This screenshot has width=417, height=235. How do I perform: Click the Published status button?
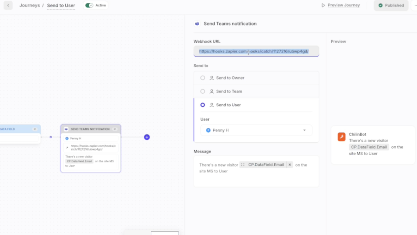click(391, 5)
